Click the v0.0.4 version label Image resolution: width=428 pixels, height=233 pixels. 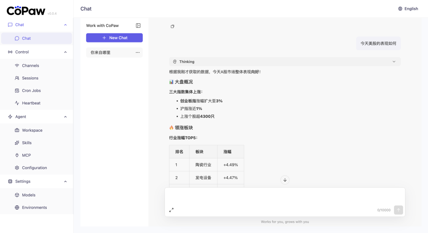(52, 13)
